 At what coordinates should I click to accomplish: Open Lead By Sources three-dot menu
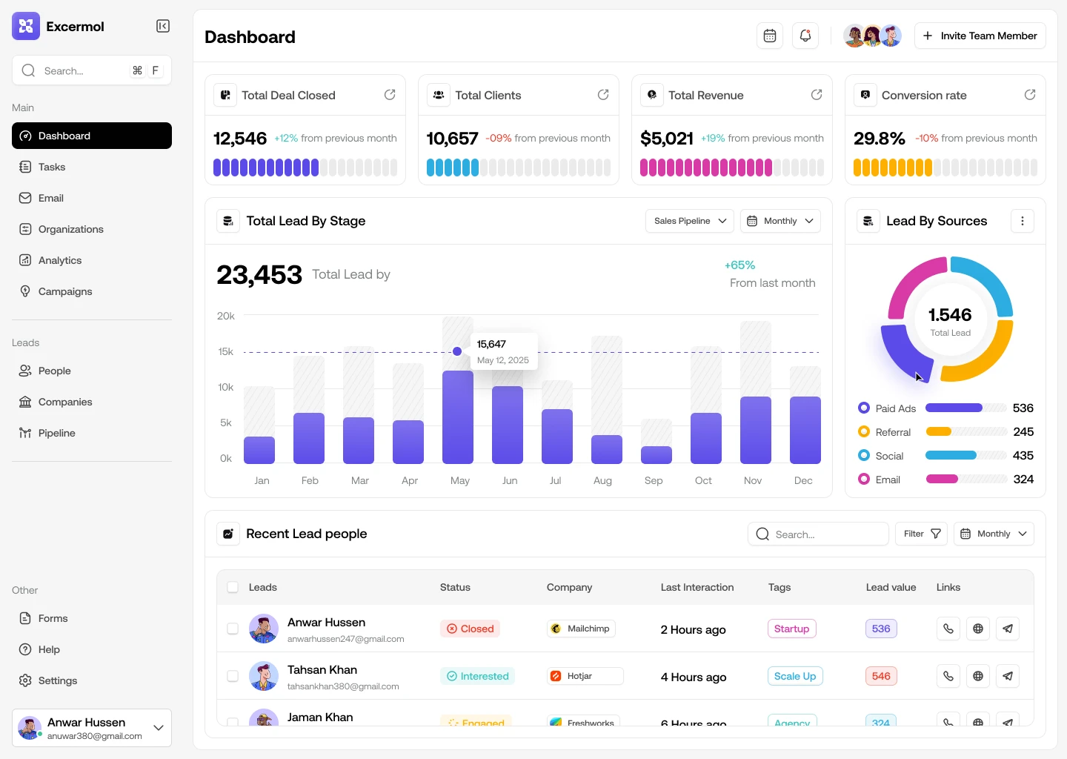click(x=1023, y=221)
